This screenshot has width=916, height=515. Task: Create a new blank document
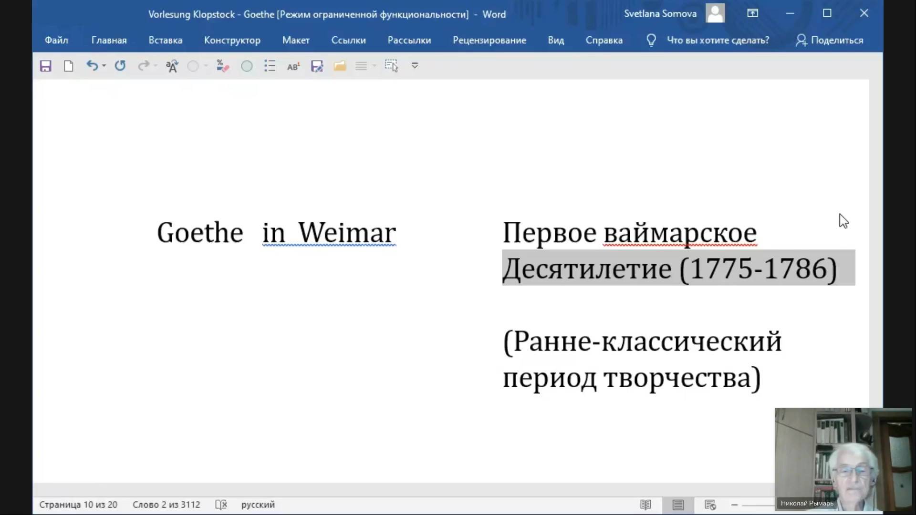tap(69, 66)
